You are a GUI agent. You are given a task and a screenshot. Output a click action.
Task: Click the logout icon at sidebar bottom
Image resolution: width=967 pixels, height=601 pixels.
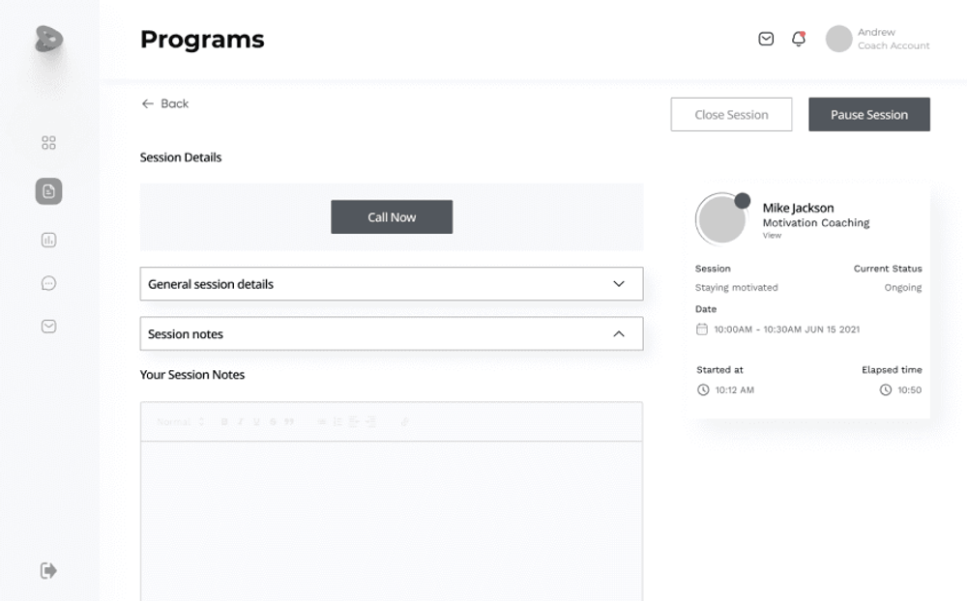tap(48, 570)
